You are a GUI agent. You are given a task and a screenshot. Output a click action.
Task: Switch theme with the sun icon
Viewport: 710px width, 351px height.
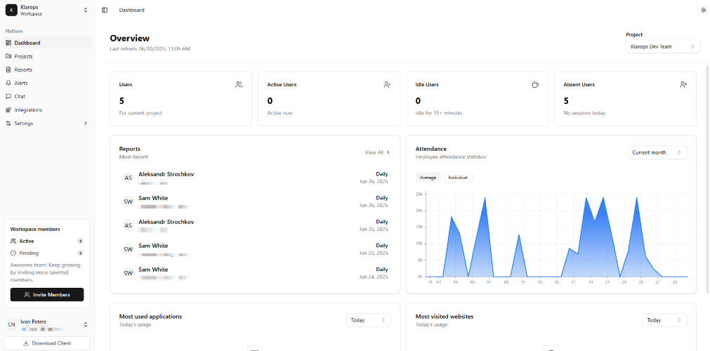point(703,10)
